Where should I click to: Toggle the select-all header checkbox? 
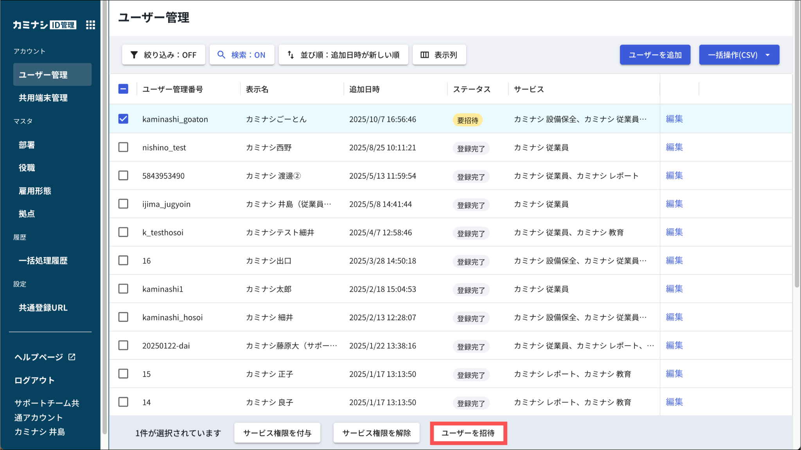(x=123, y=89)
